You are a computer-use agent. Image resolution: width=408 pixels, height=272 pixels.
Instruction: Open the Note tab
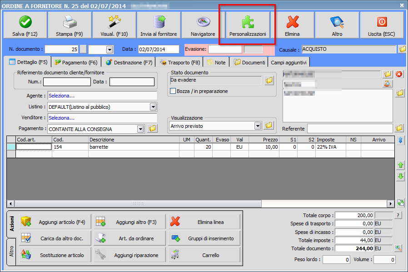point(216,63)
